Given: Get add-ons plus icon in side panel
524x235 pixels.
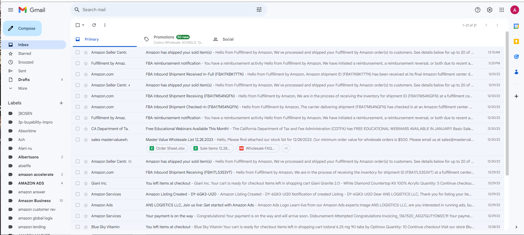Looking at the screenshot, I should pos(516,96).
